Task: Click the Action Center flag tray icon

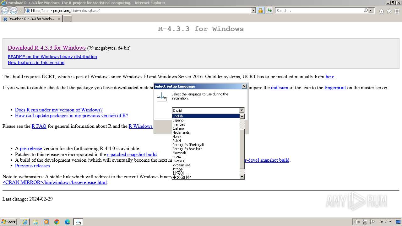Action: (372, 222)
